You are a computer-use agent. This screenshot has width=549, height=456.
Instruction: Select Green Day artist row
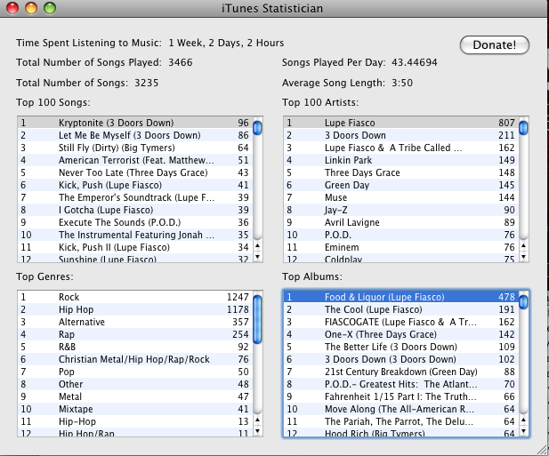(401, 185)
